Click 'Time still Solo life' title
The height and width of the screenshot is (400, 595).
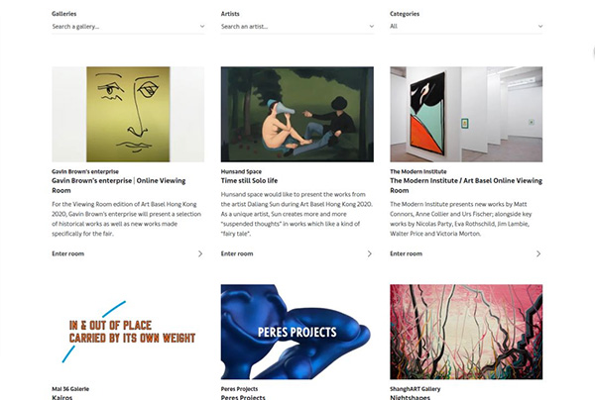coord(255,181)
